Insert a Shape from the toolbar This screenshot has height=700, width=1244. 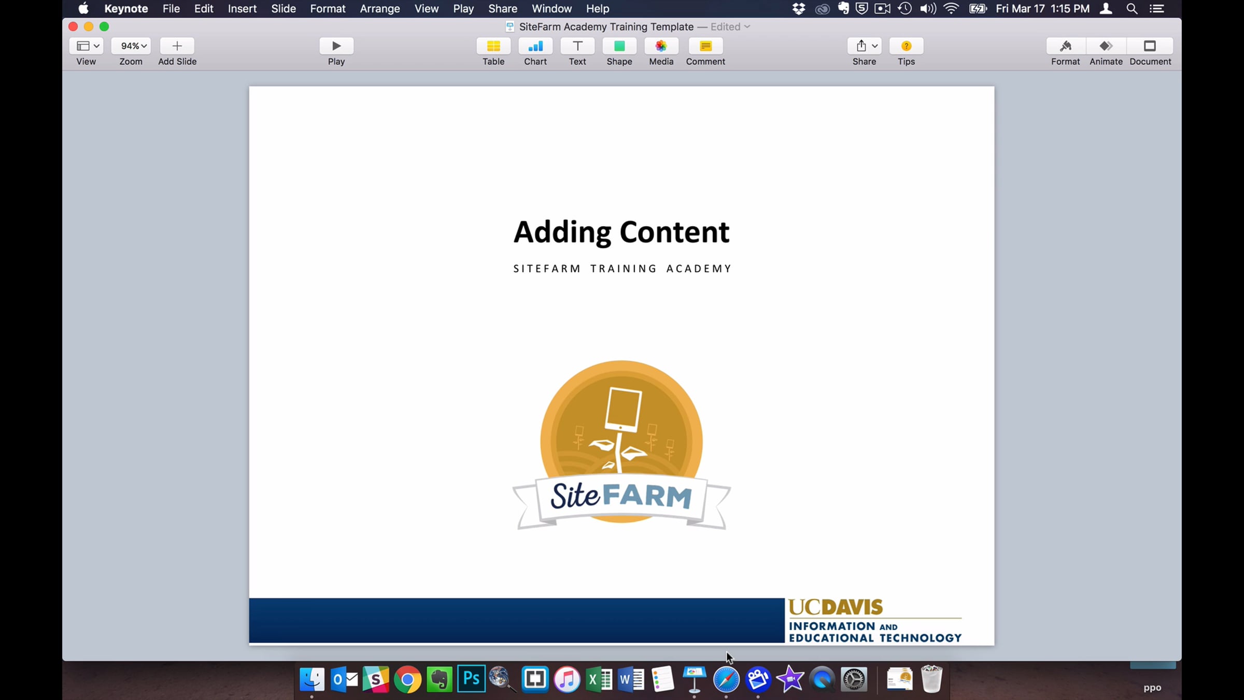[x=619, y=46]
